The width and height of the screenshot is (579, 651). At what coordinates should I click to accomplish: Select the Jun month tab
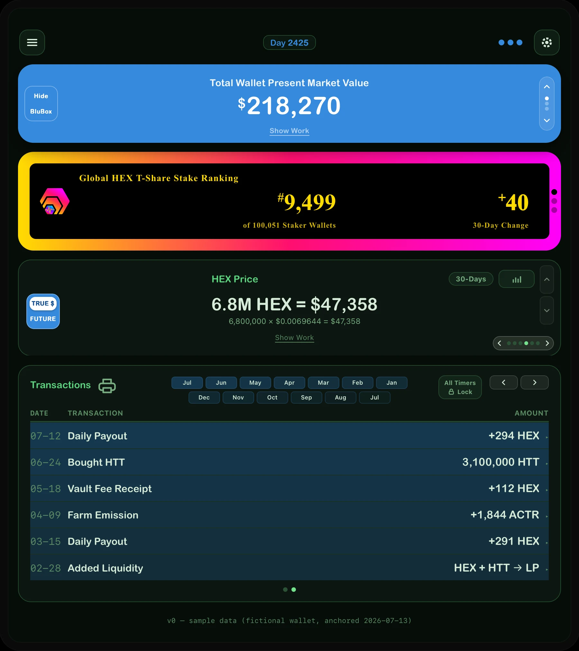(x=221, y=383)
